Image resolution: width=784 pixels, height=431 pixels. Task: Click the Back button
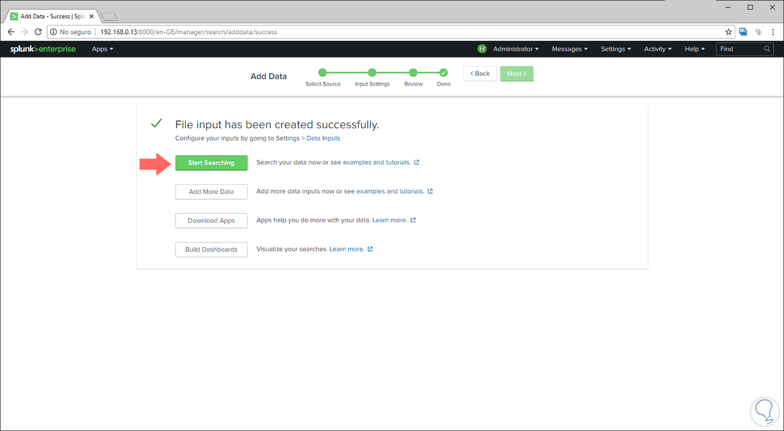click(479, 73)
